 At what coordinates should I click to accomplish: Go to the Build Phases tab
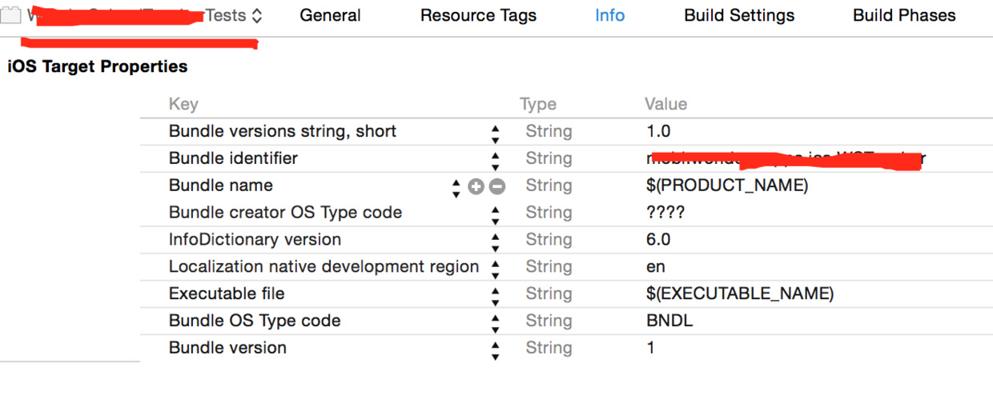tap(904, 16)
